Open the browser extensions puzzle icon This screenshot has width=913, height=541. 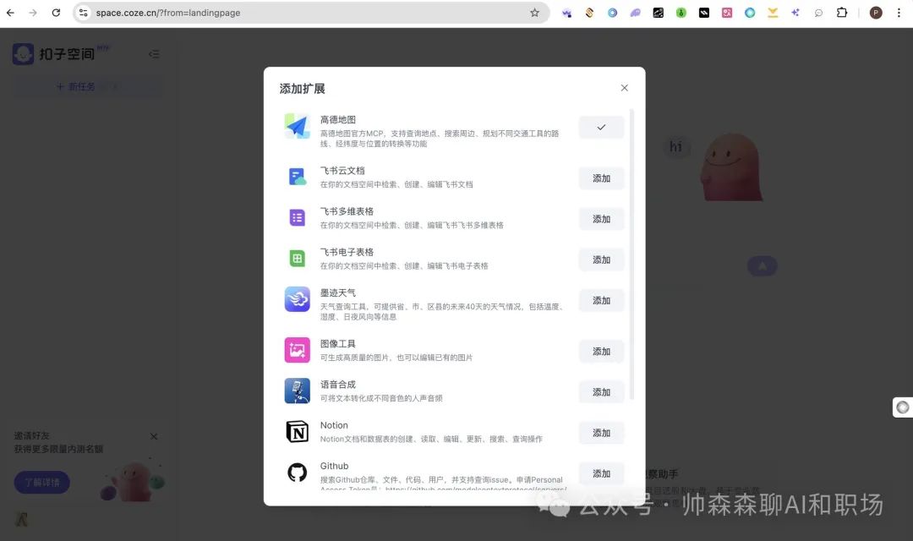coord(841,12)
